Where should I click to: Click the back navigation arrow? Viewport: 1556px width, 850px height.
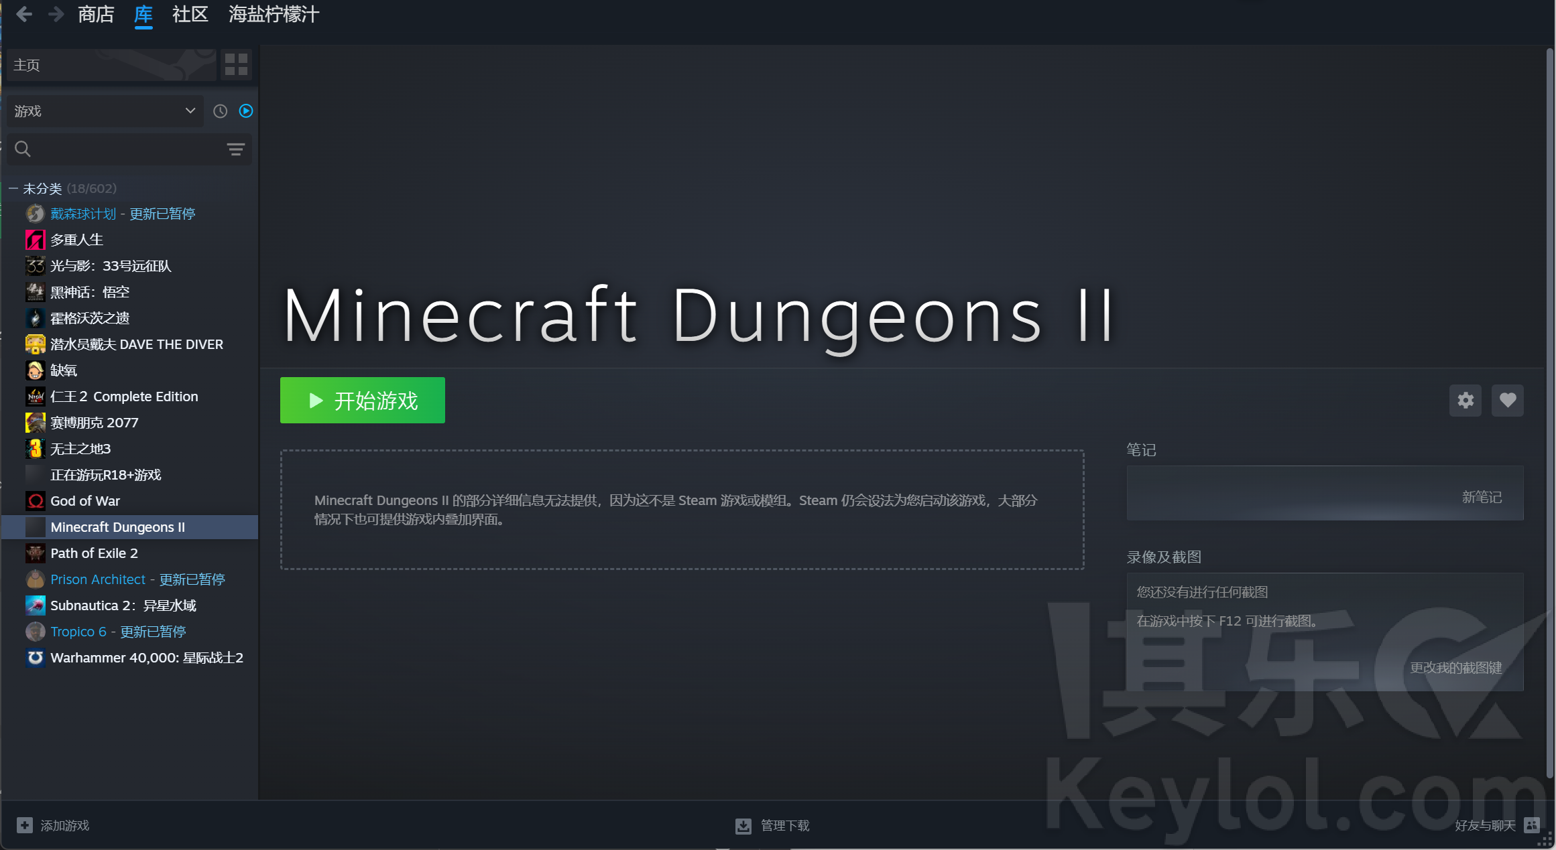(24, 14)
